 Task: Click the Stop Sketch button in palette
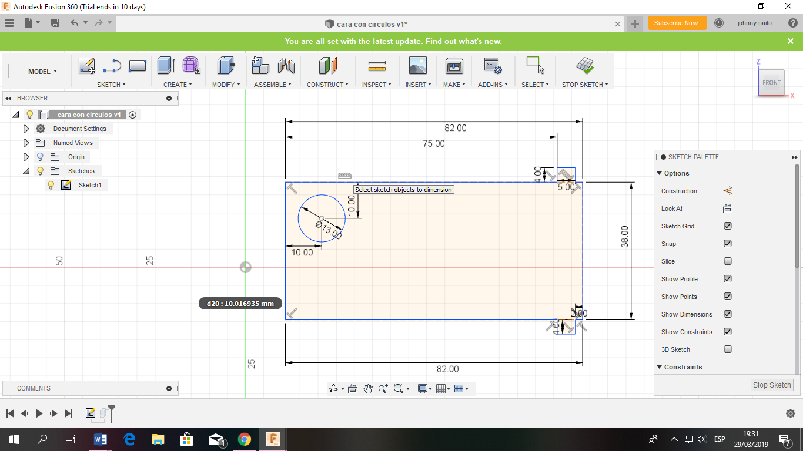coord(772,385)
